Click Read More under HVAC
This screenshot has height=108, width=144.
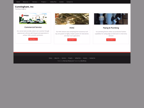tap(72, 40)
